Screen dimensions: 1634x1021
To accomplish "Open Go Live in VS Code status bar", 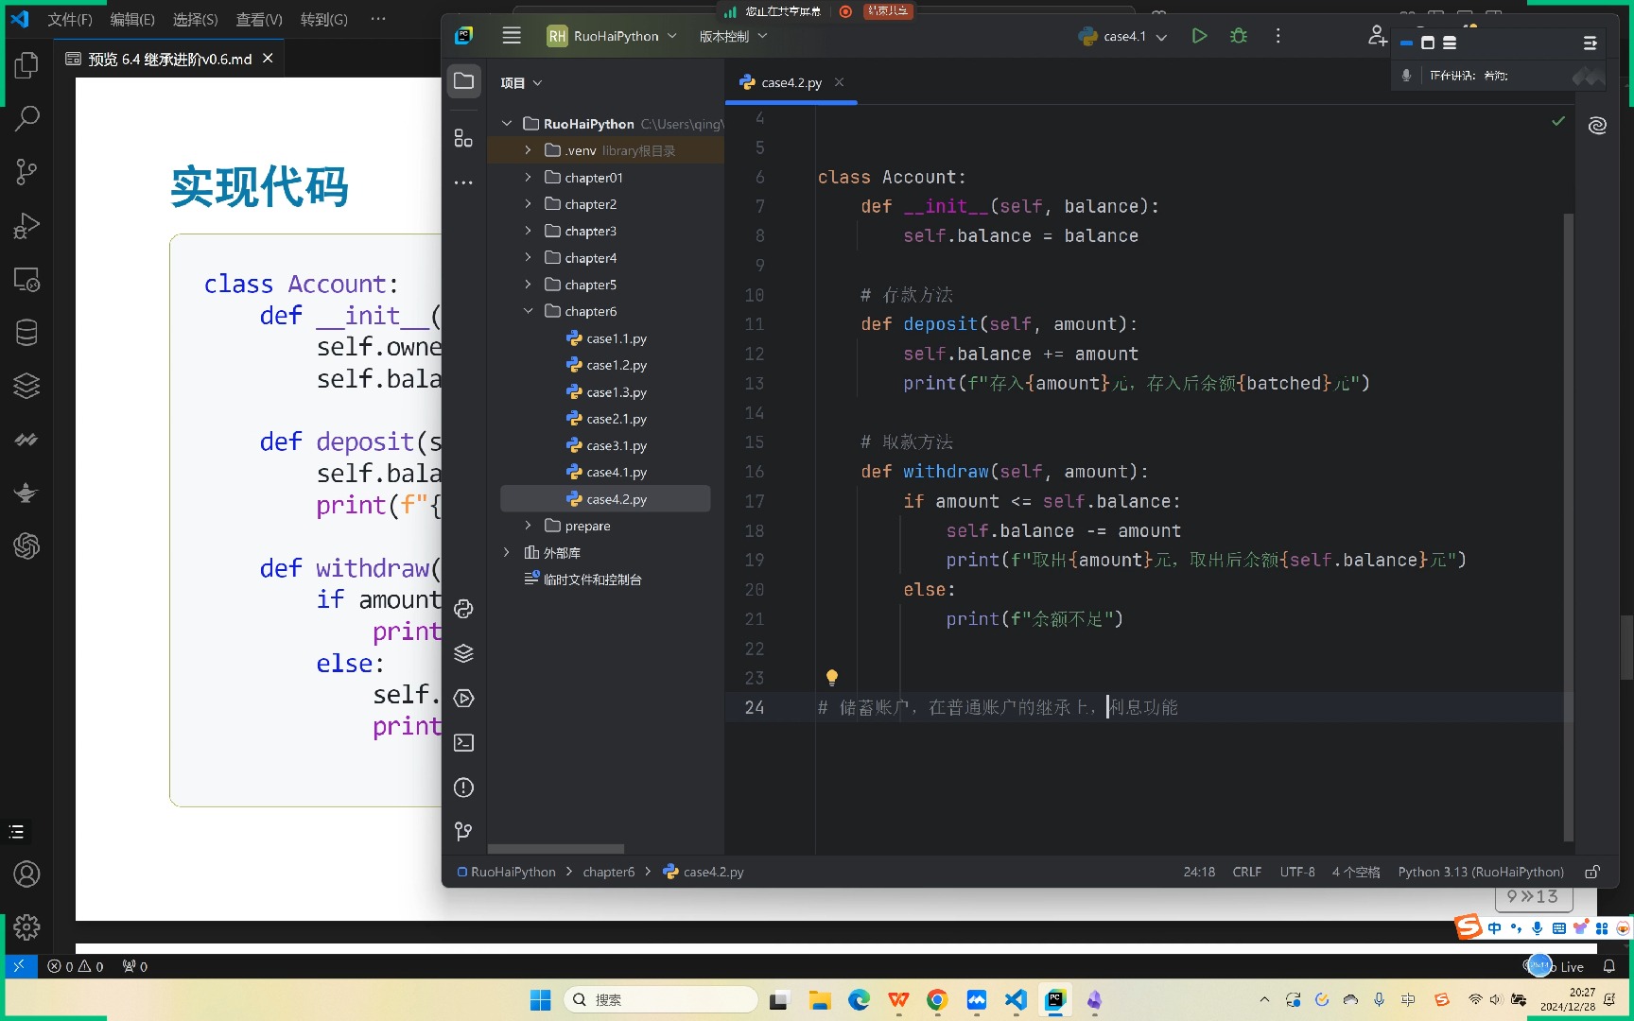I will [1556, 966].
